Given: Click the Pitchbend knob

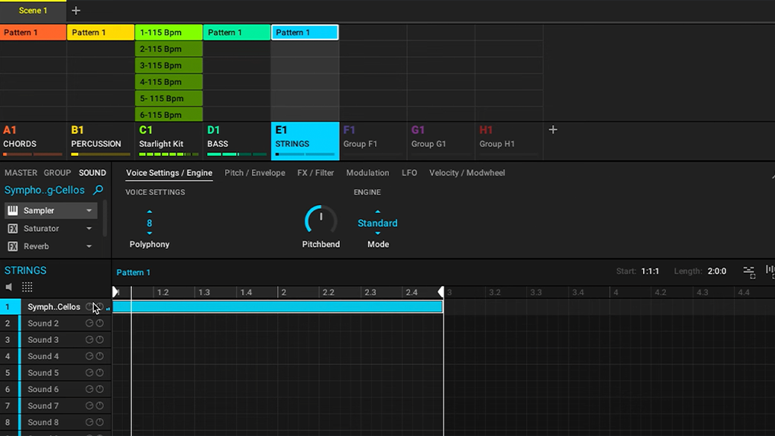Looking at the screenshot, I should [x=320, y=221].
